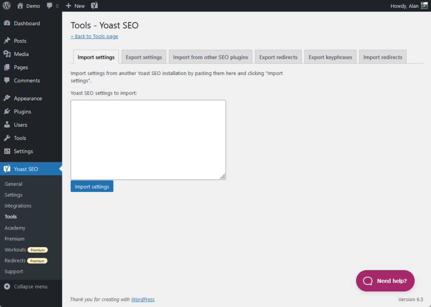The height and width of the screenshot is (307, 431).
Task: Open Users menu label
Action: pos(21,125)
